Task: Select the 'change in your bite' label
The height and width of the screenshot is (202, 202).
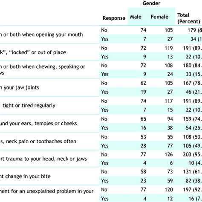Action: point(25,176)
